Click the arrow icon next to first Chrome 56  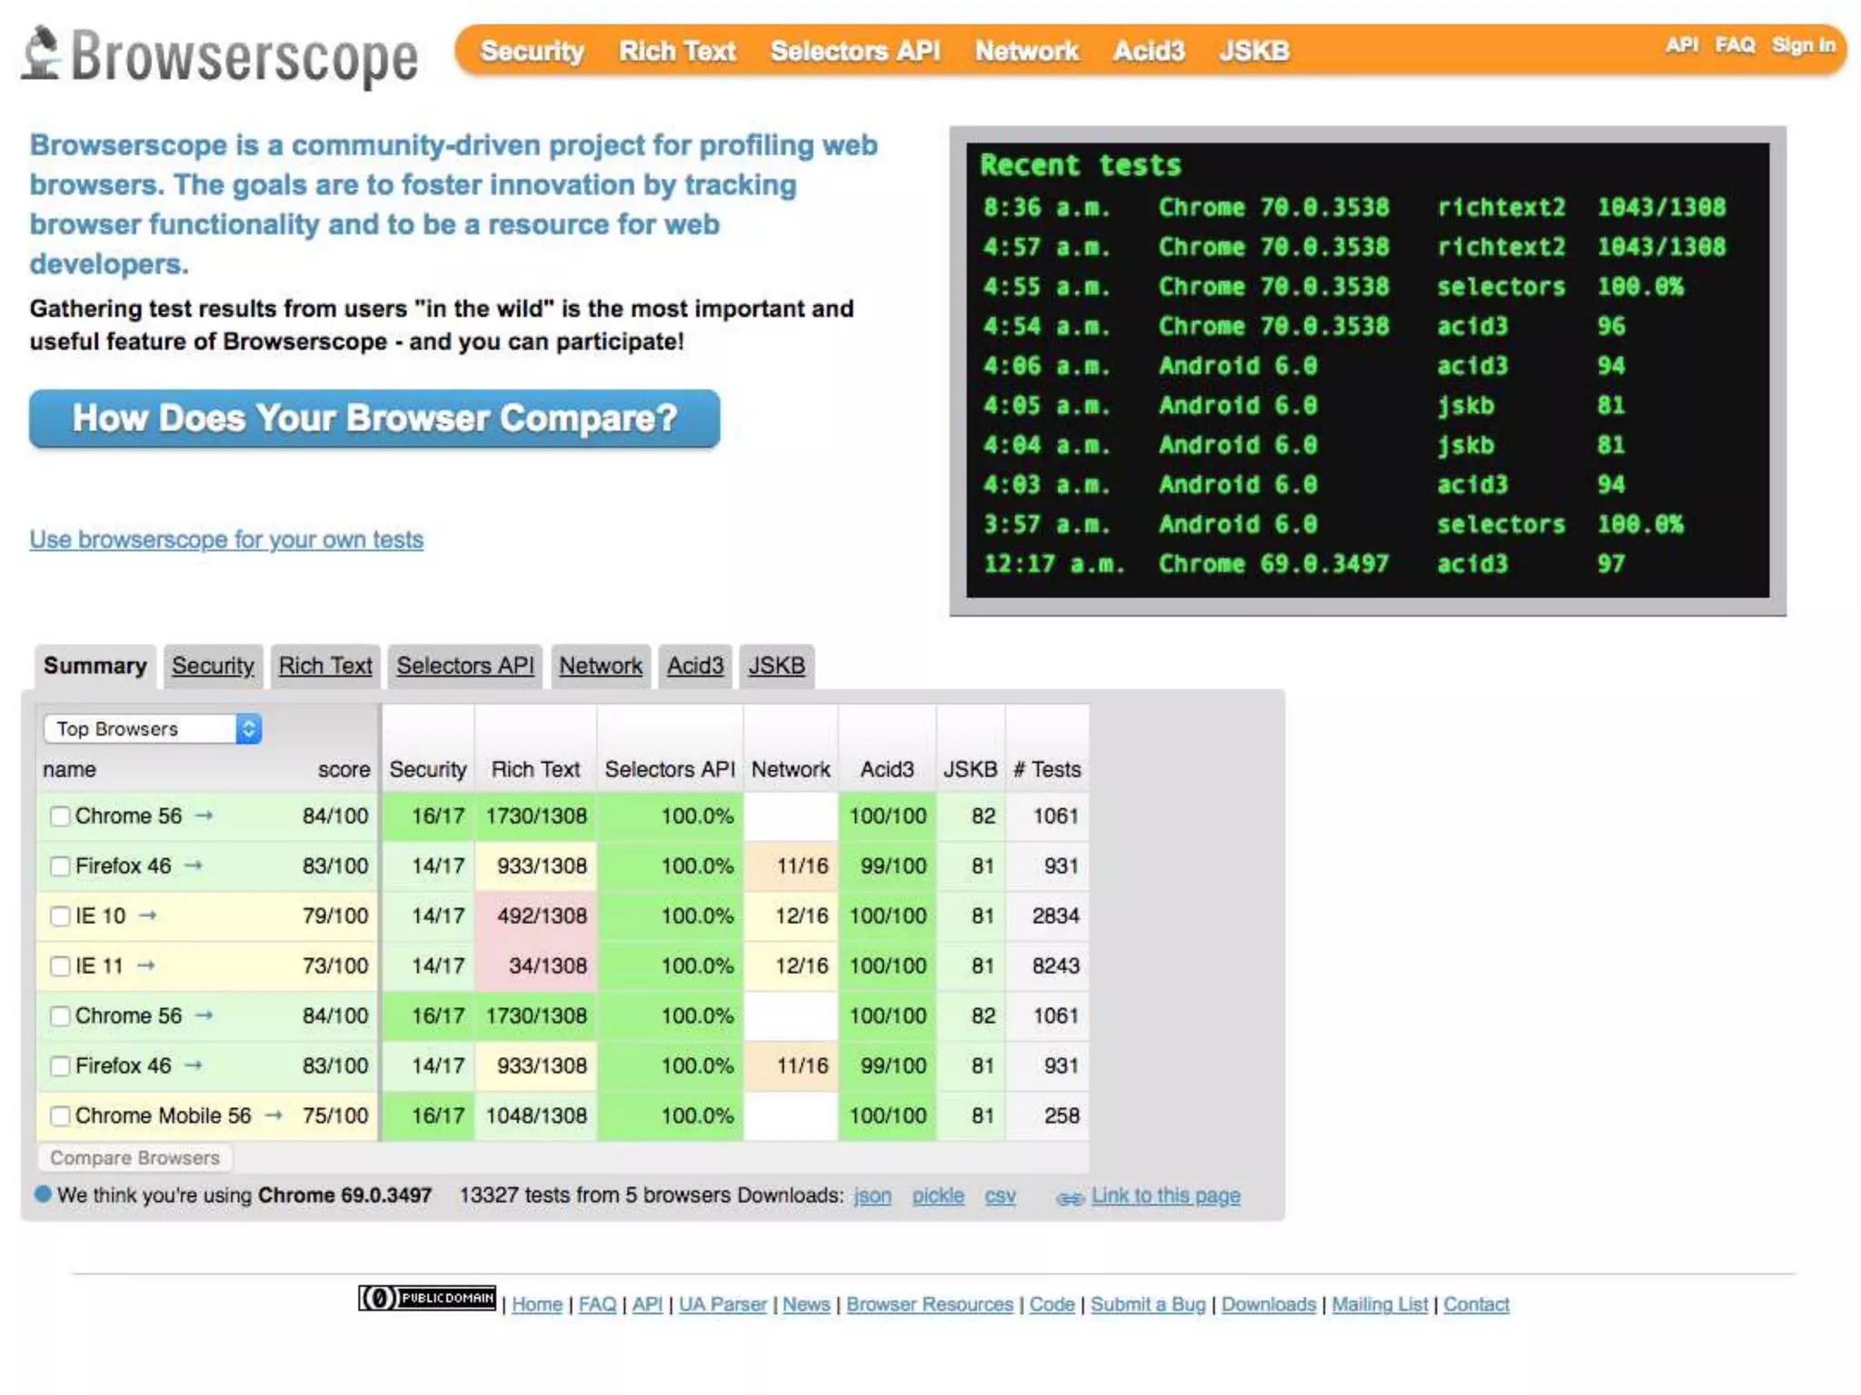tap(204, 816)
